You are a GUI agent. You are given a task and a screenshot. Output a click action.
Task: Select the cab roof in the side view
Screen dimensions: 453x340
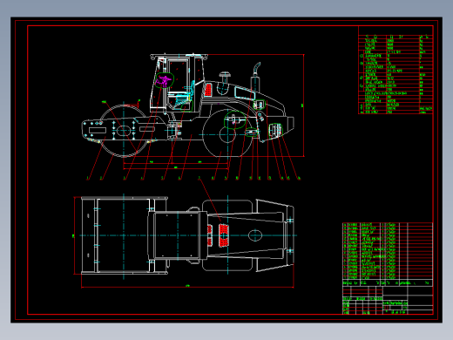[179, 57]
